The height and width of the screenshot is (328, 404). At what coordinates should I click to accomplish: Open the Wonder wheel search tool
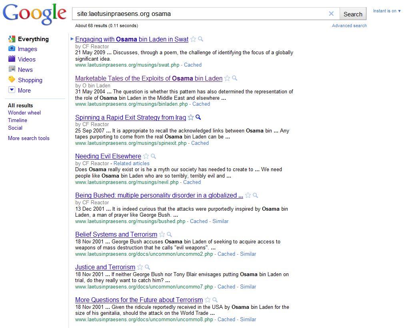tap(24, 113)
